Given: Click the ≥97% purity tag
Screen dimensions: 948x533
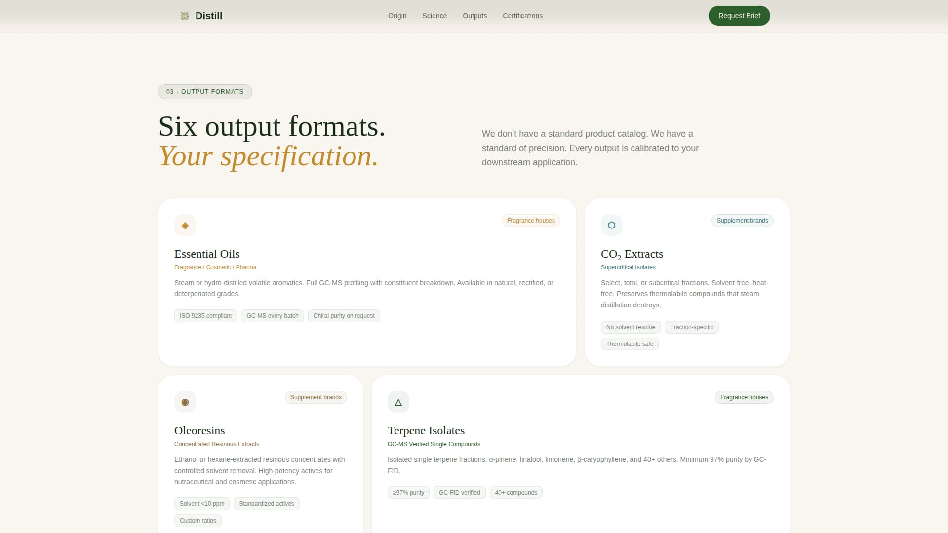Looking at the screenshot, I should click(x=408, y=493).
